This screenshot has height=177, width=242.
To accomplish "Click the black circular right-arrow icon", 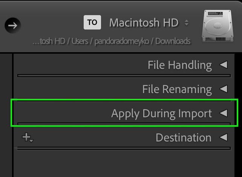I will click(13, 25).
